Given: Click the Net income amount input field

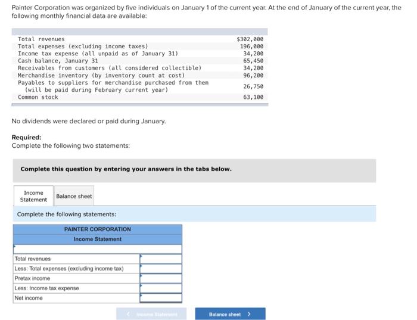Looking at the screenshot, I should point(161,298).
